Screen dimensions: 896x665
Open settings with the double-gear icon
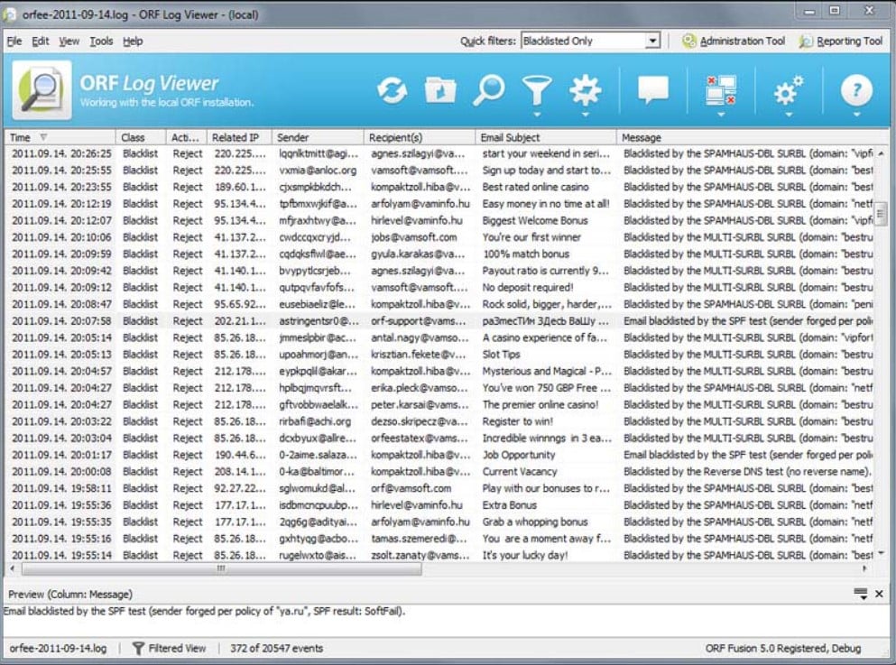point(788,90)
